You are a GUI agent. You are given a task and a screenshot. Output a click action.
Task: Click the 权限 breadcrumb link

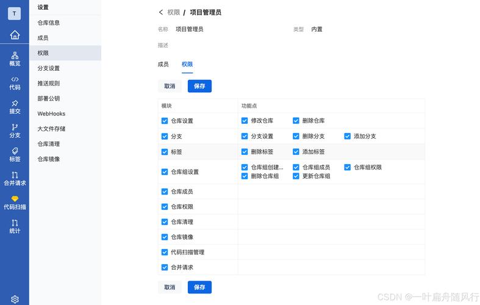click(174, 12)
